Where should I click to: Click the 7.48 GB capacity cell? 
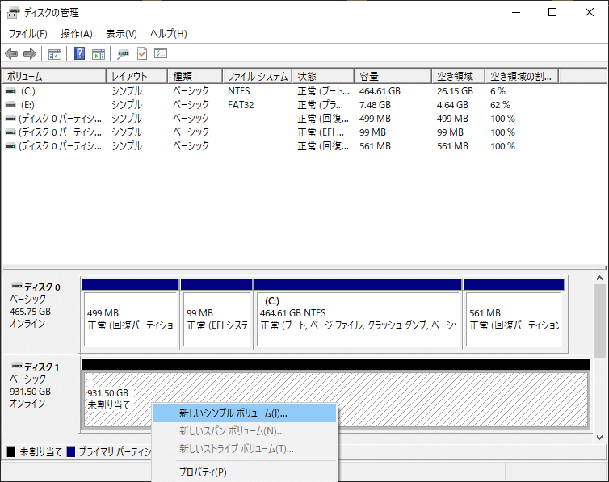375,105
